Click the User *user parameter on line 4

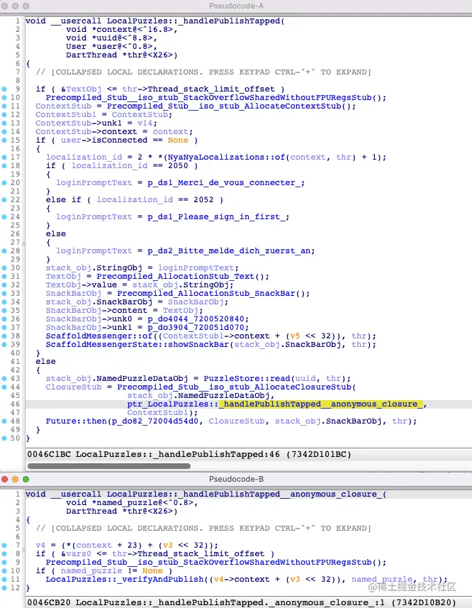coord(109,47)
